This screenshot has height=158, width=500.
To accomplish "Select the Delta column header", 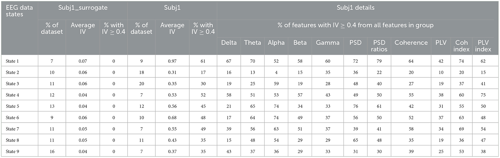I will coord(229,43).
